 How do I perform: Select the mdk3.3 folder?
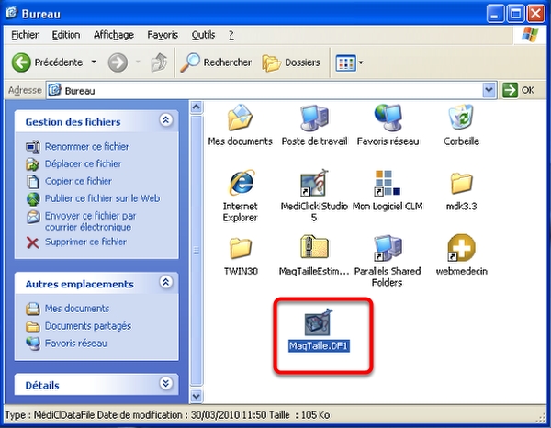[461, 183]
